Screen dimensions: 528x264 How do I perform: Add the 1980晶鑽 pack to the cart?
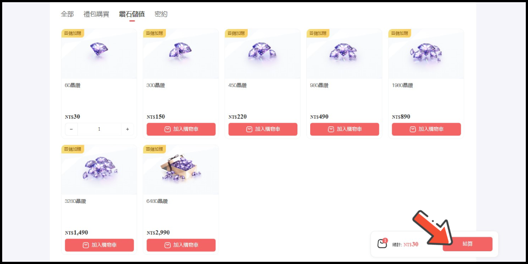point(426,129)
